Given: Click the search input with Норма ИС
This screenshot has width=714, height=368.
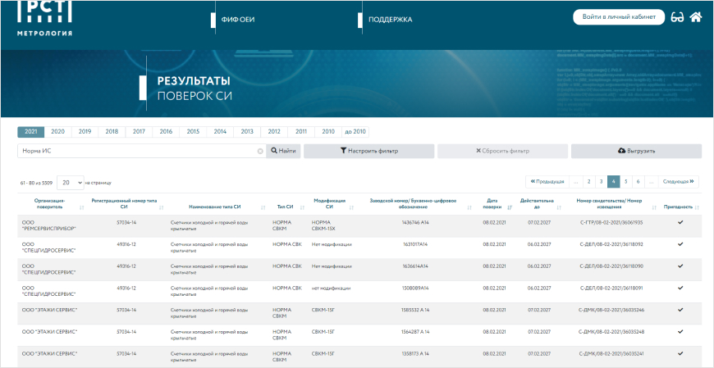Looking at the screenshot, I should 135,151.
